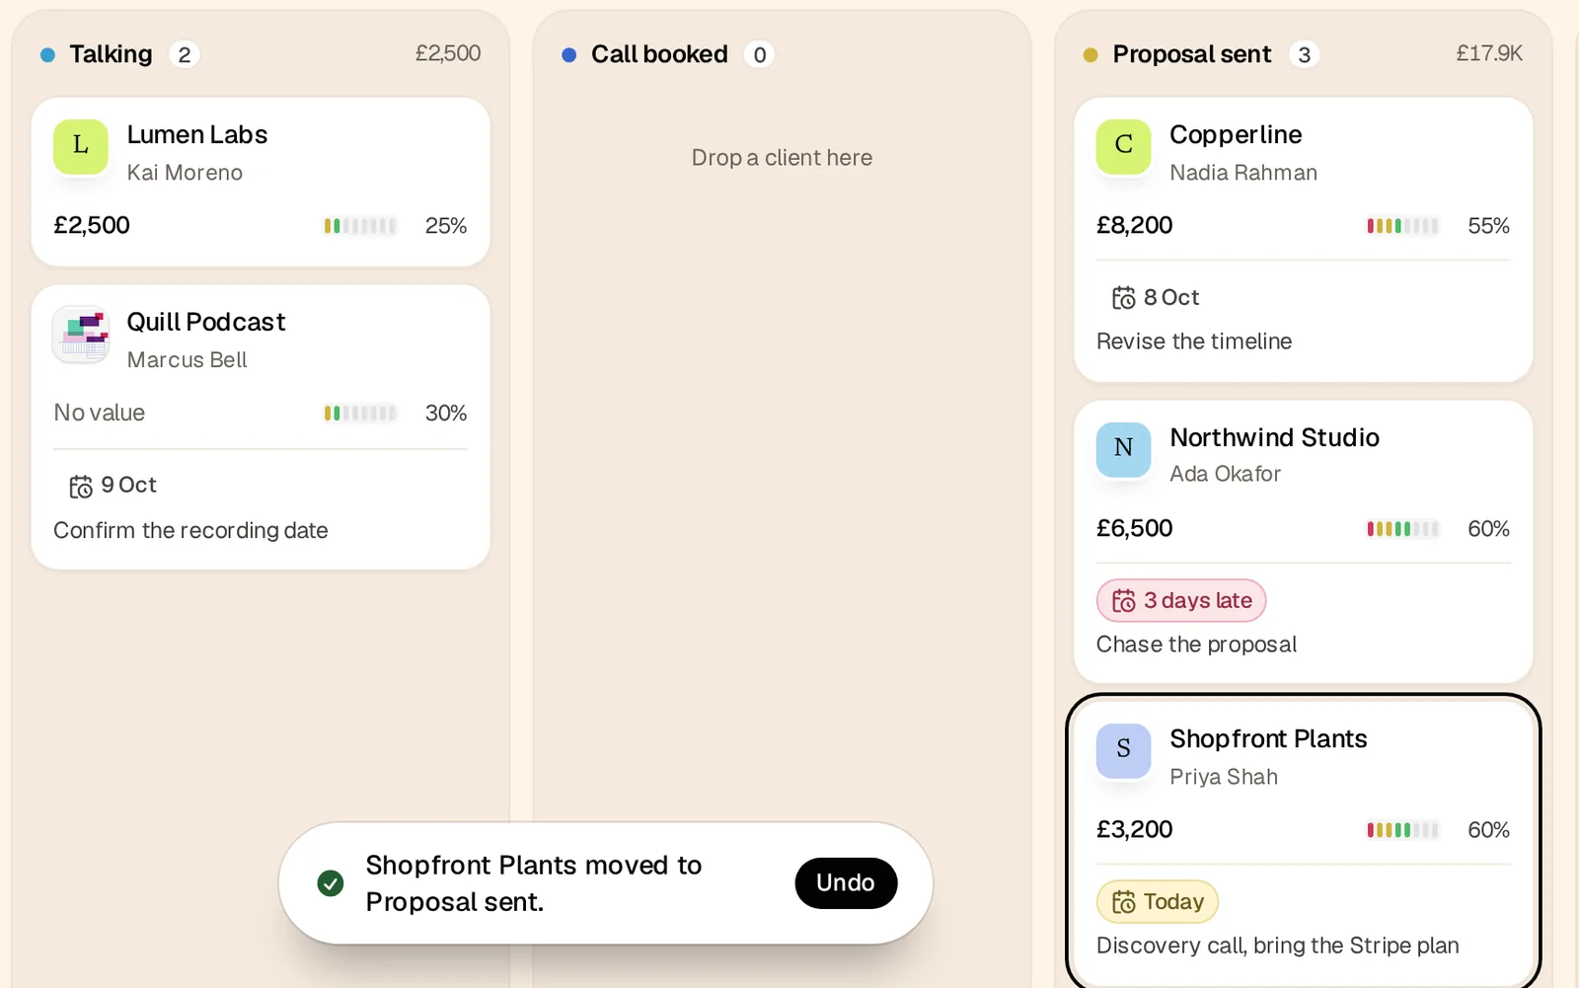The height and width of the screenshot is (988, 1579).
Task: Open the '3 days late' due badge
Action: [x=1181, y=600]
